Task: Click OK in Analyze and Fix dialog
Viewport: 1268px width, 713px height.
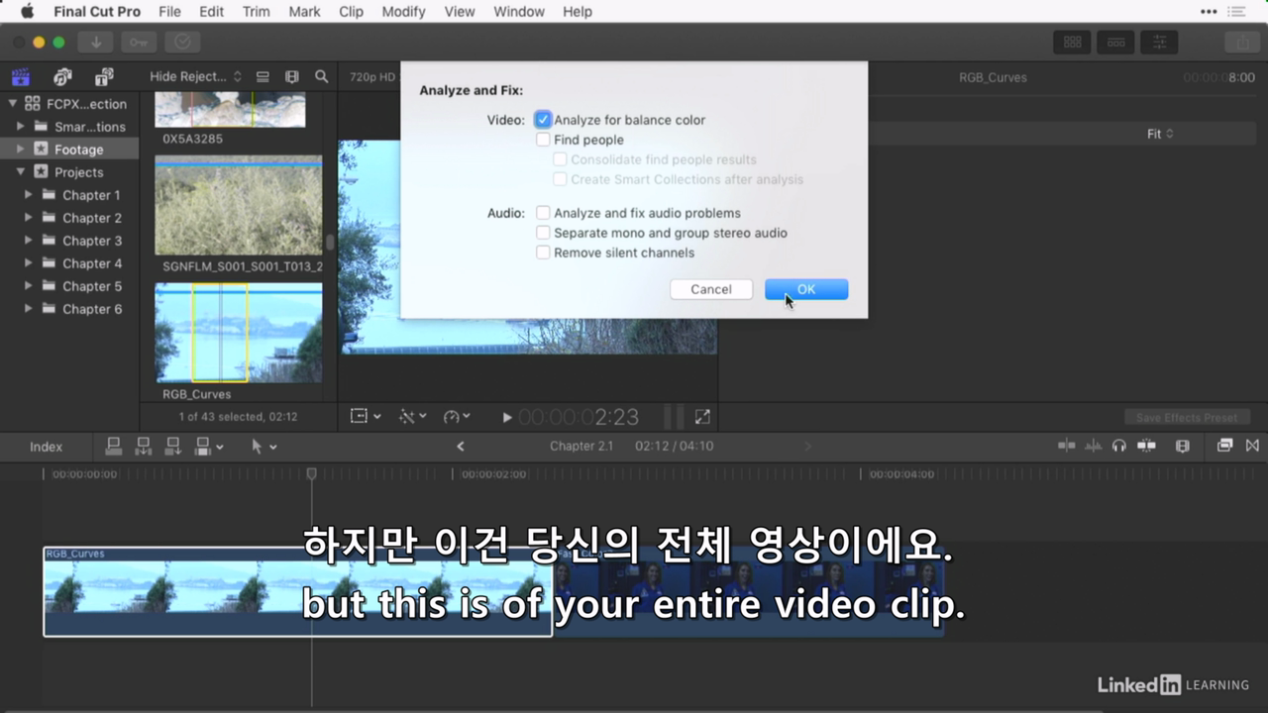Action: pos(806,289)
